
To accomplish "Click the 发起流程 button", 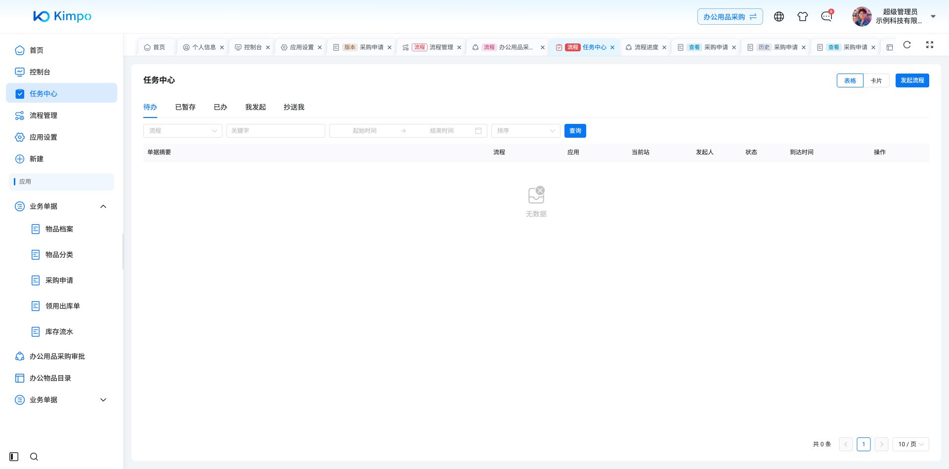I will click(912, 80).
